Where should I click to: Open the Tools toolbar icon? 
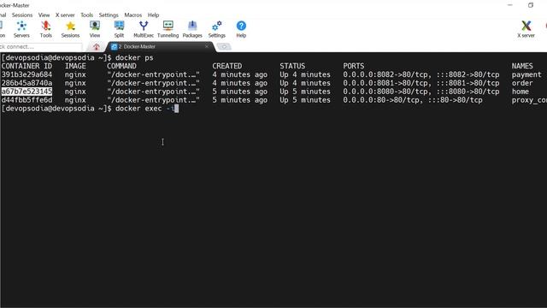point(45,29)
